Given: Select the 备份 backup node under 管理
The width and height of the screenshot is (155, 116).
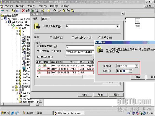Looking at the screenshot, I should (x=25, y=96).
